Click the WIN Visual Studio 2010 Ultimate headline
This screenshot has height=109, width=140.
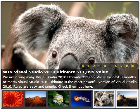[x=56, y=72]
